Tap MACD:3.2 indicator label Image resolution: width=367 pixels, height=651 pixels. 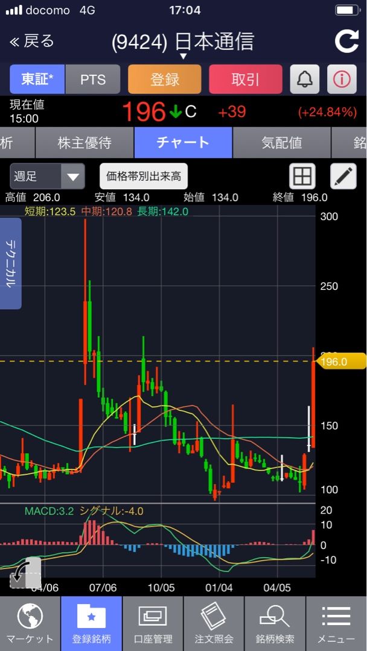(49, 511)
